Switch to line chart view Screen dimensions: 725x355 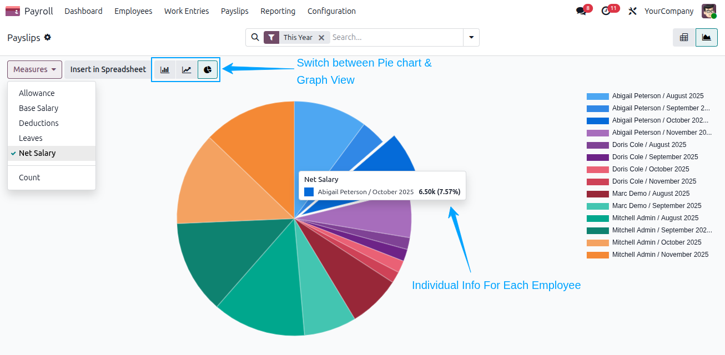[187, 70]
